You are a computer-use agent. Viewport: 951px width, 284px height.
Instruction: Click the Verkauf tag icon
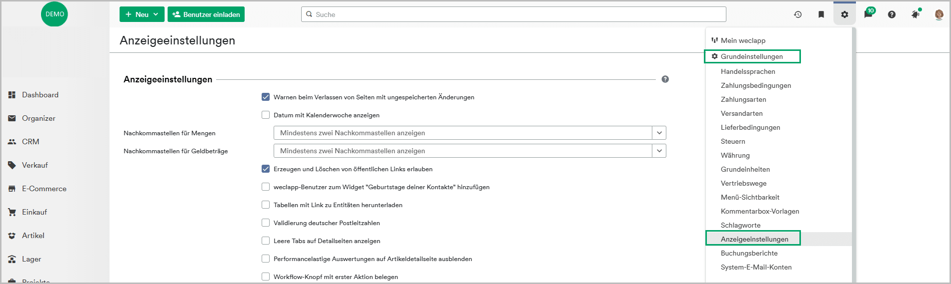coord(12,165)
